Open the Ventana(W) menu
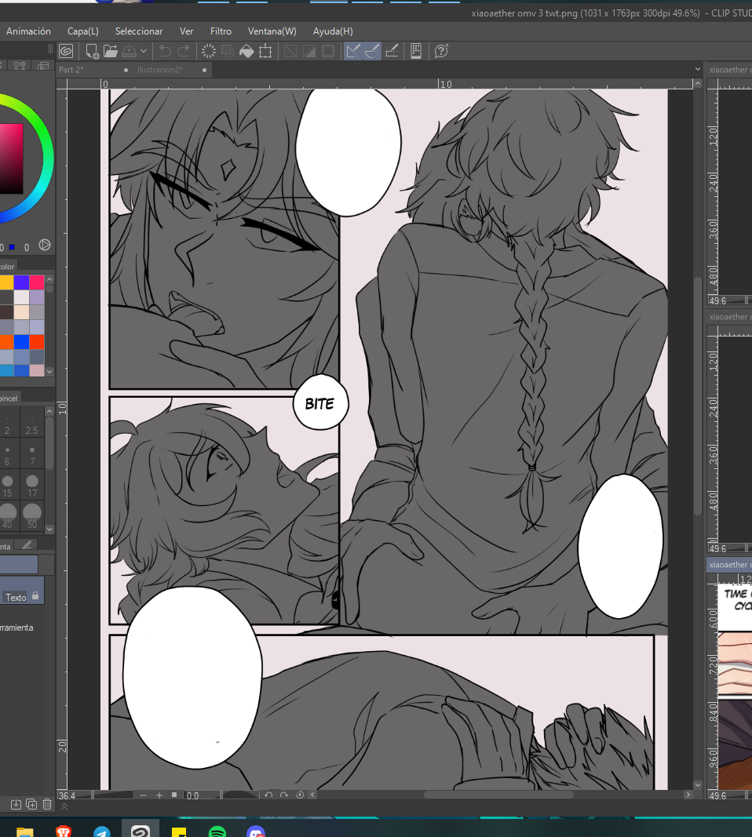 [x=272, y=31]
